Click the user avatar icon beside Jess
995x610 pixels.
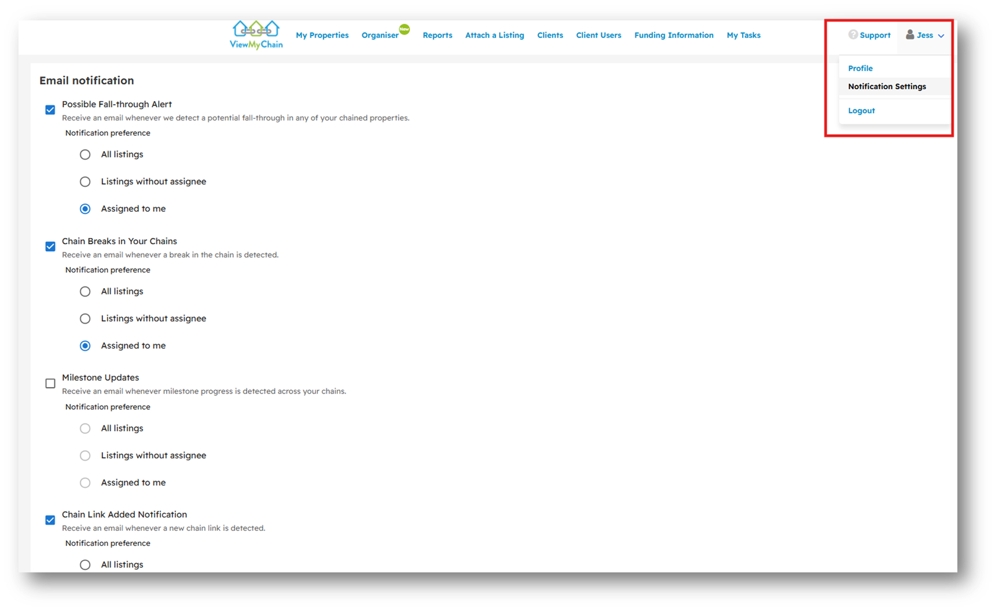click(x=910, y=35)
